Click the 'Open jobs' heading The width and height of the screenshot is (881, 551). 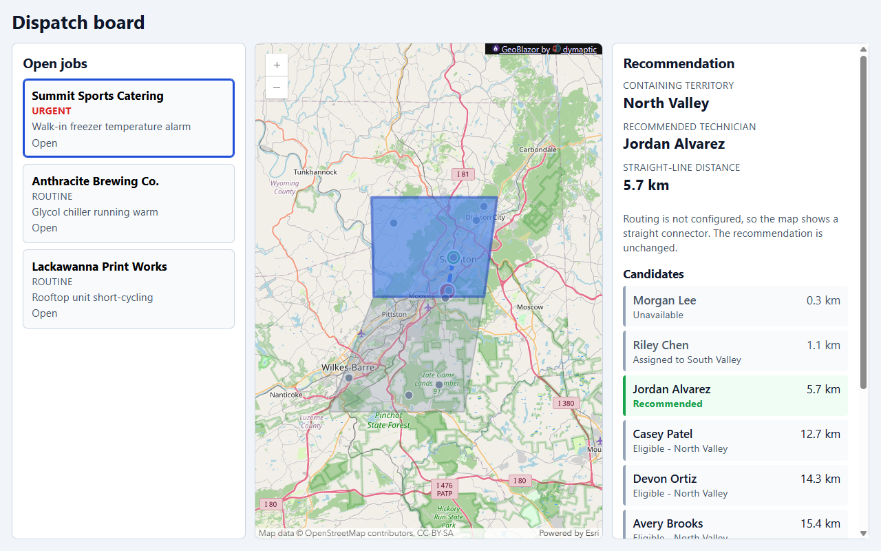[55, 64]
